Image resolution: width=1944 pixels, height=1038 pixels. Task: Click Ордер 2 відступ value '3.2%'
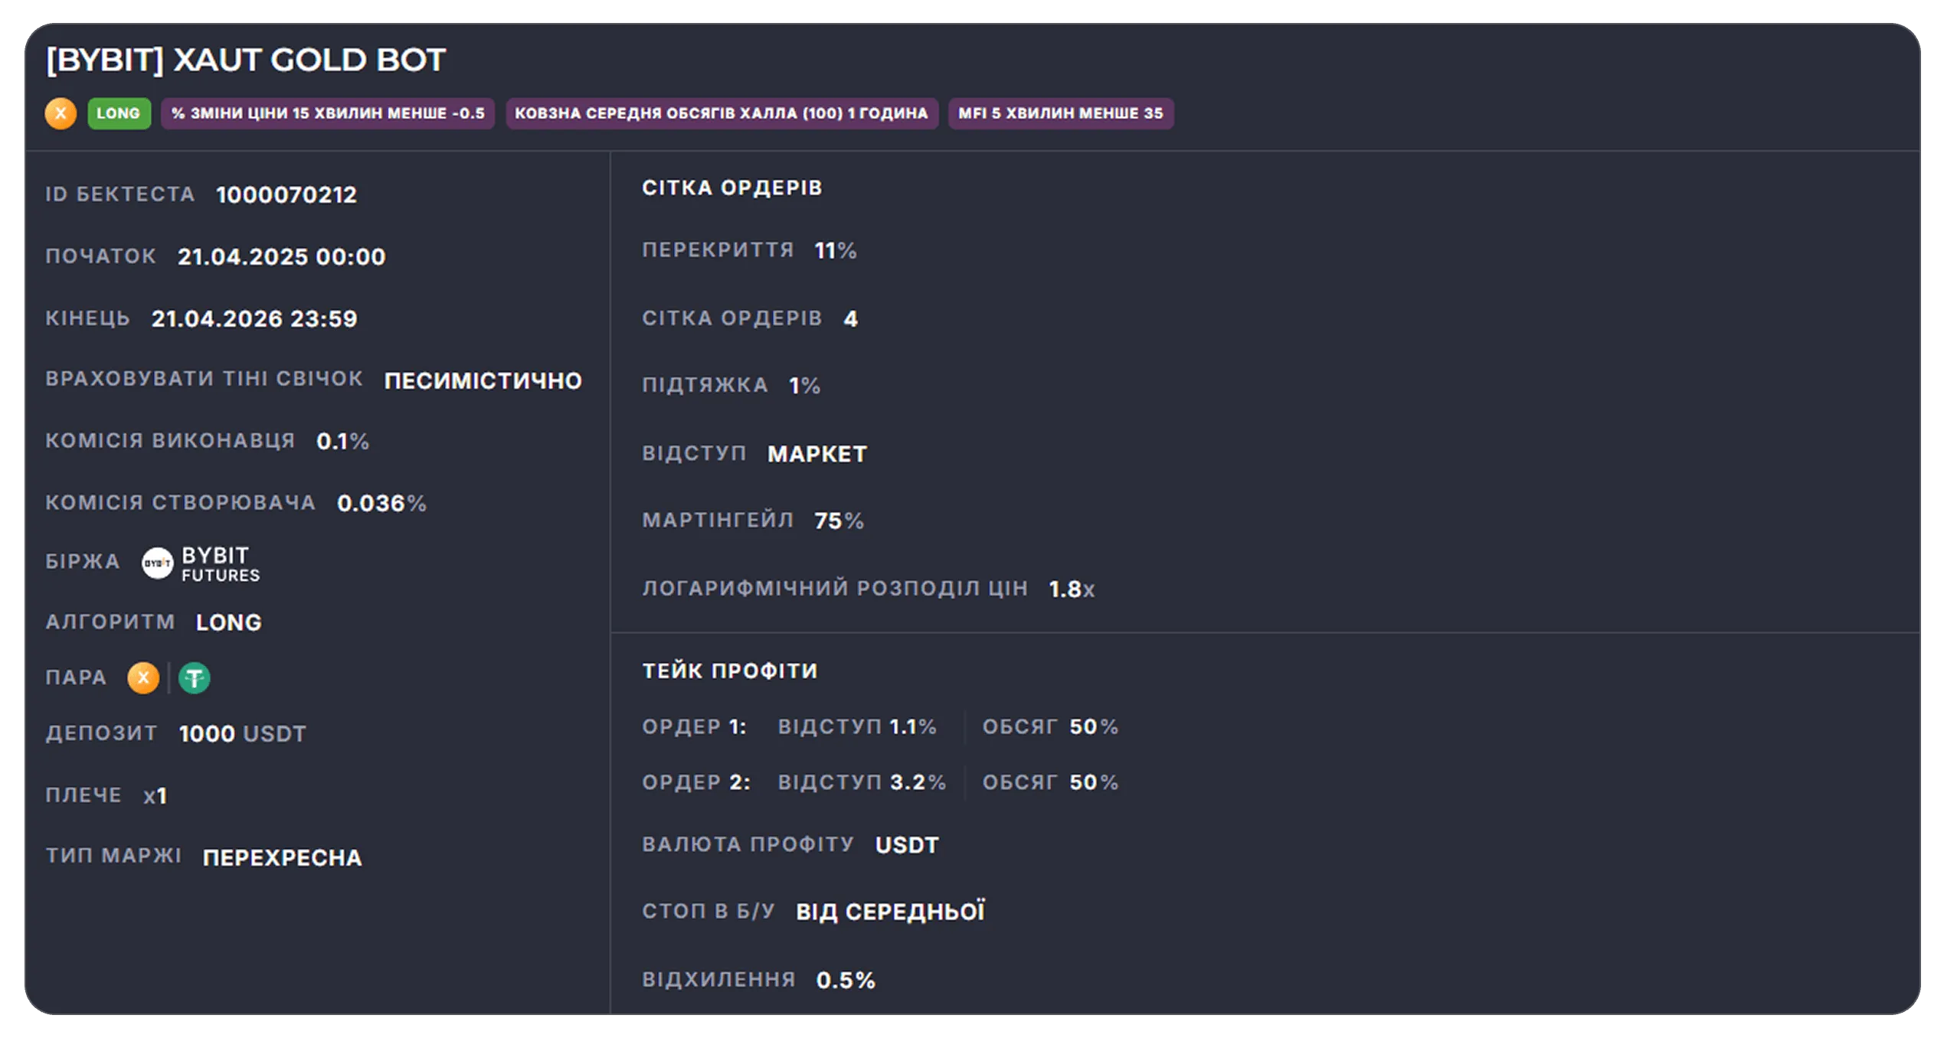click(918, 783)
